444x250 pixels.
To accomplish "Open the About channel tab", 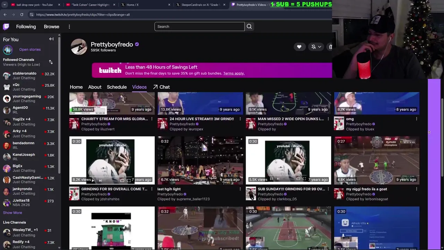I will click(x=95, y=87).
